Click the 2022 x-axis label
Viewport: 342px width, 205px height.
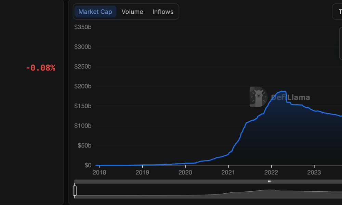coord(271,172)
